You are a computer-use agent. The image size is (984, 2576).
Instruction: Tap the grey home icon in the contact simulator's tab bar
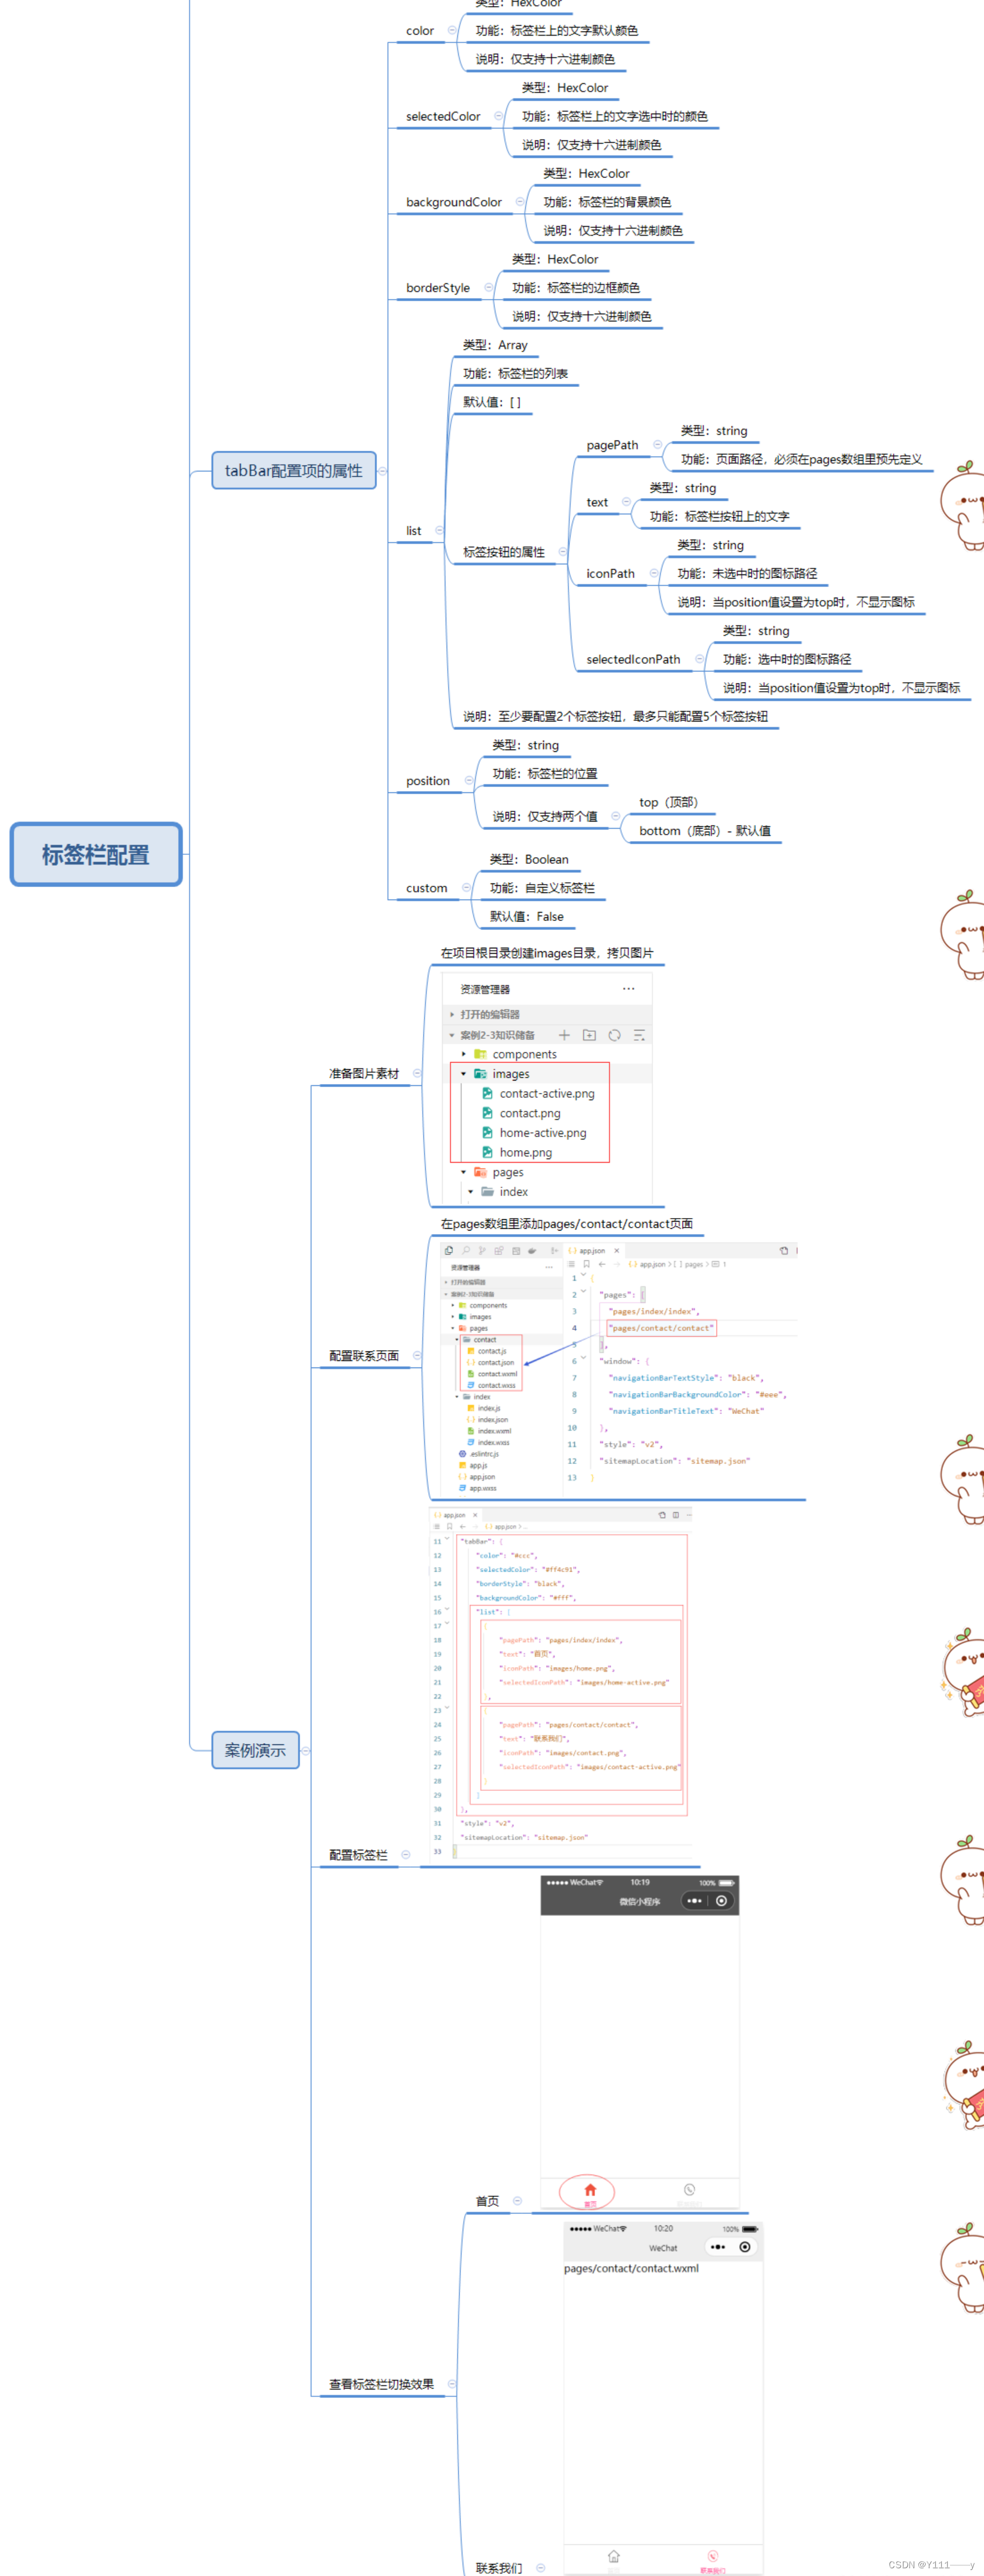614,2555
